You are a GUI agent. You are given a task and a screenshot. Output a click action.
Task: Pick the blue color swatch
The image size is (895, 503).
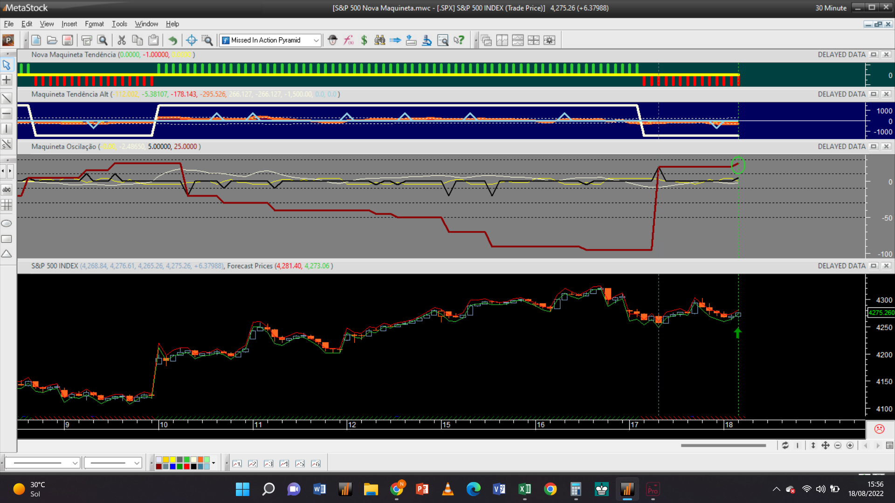pyautogui.click(x=173, y=466)
